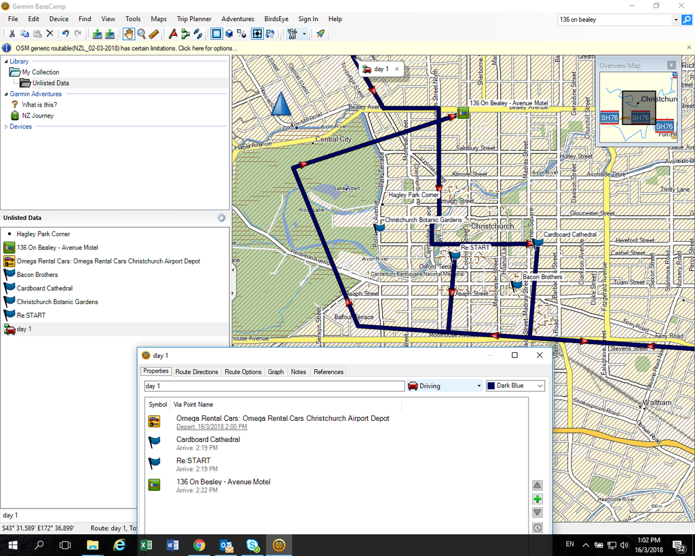Select the Zoom magnifier tool
This screenshot has width=695, height=556.
pos(141,34)
